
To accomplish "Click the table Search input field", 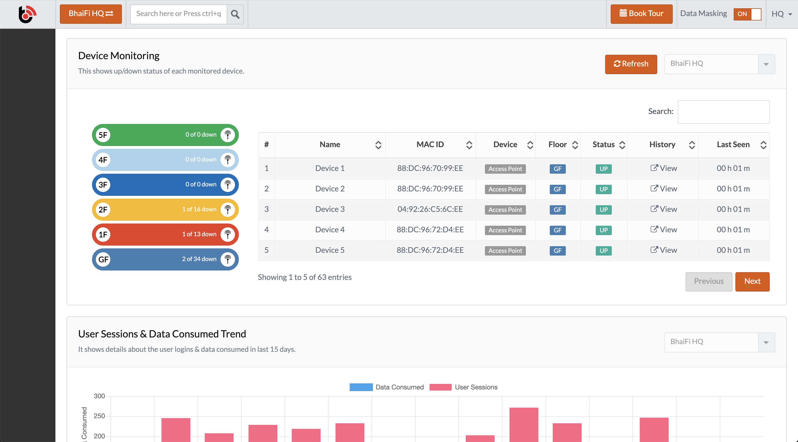I will [723, 112].
